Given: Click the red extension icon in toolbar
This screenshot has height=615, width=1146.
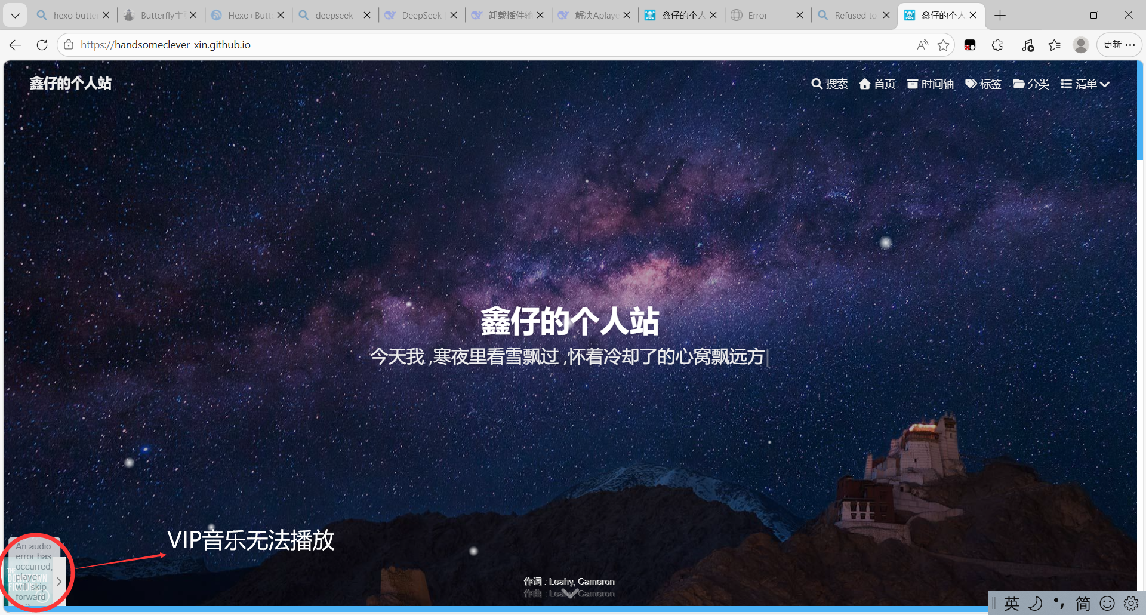Looking at the screenshot, I should (970, 45).
